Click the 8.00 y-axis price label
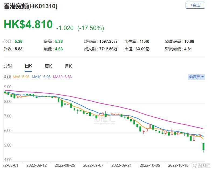 pyautogui.click(x=8, y=102)
